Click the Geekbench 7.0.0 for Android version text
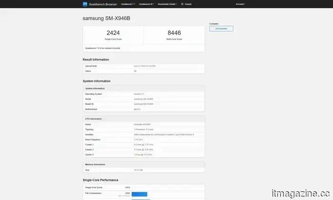The image size is (333, 200). click(103, 48)
